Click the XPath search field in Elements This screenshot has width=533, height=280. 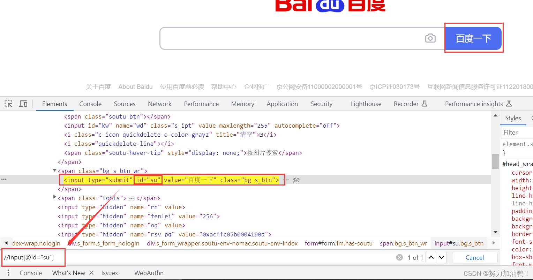(x=199, y=258)
